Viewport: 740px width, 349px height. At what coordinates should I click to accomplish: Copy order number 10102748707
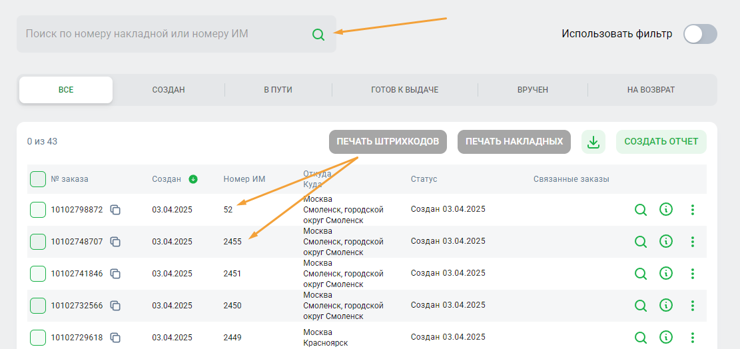(x=115, y=242)
